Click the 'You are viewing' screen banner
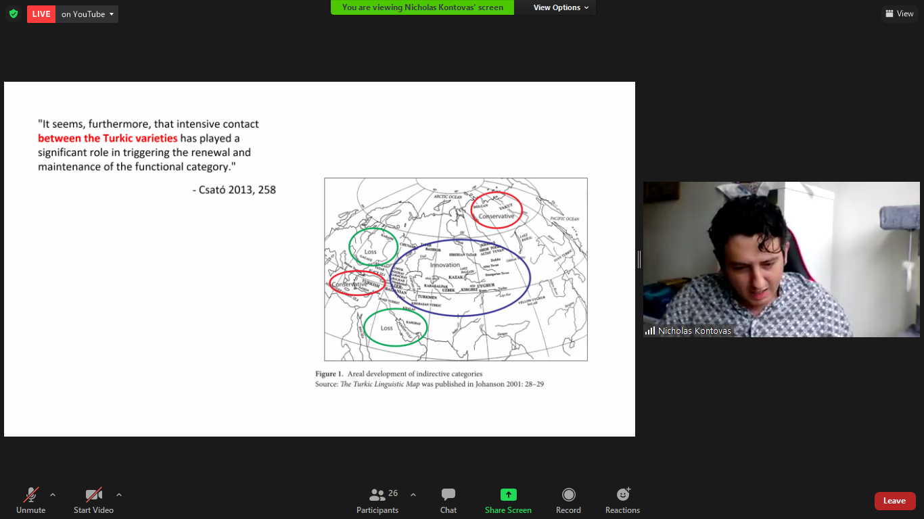The image size is (924, 519). 422,7
